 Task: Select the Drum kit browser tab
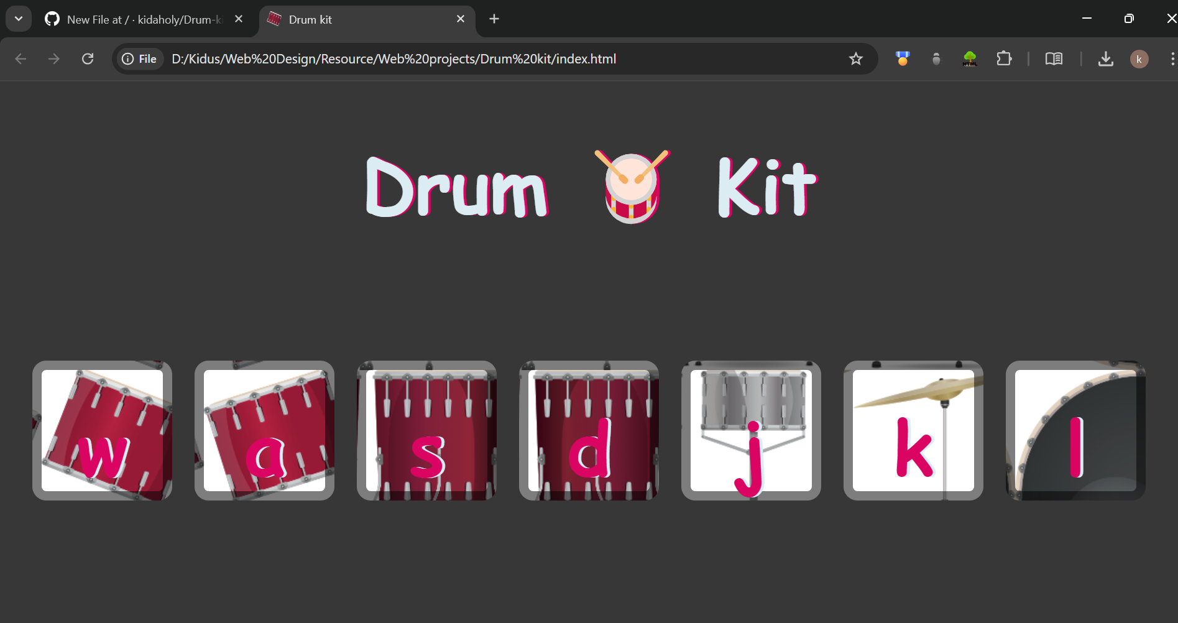pos(361,19)
